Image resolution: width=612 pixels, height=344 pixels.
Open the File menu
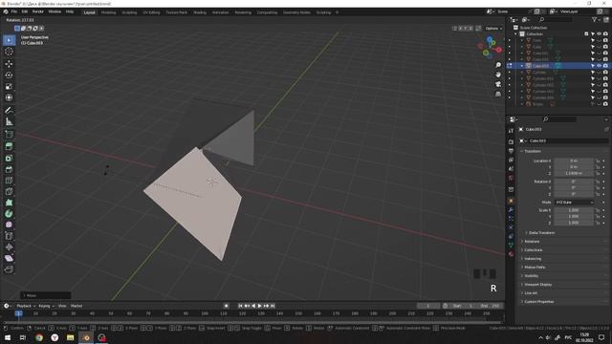[14, 11]
